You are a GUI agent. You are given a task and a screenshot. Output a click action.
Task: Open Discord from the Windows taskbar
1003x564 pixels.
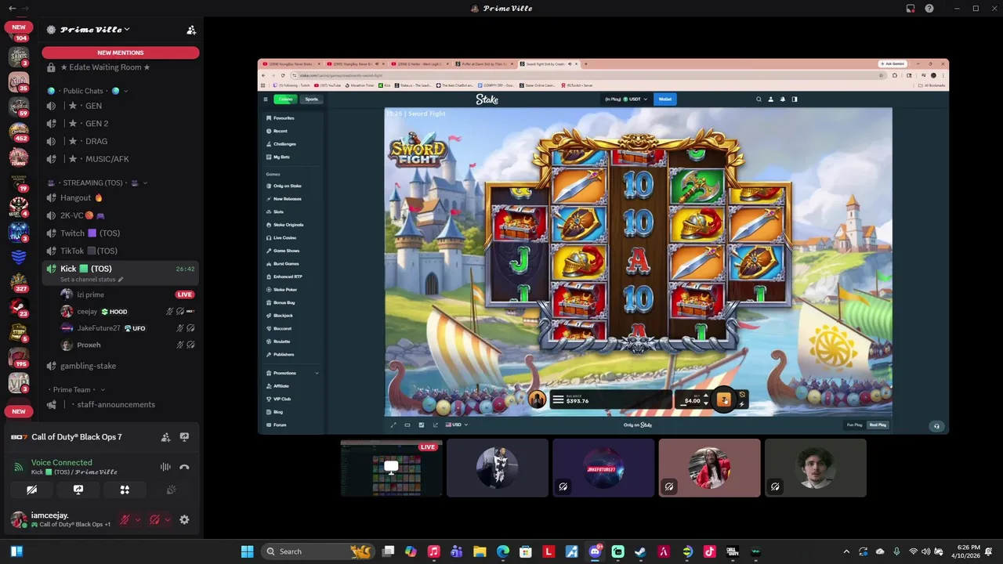click(595, 551)
